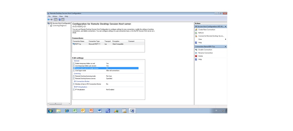Open Excel from the taskbar
This screenshot has width=293, height=131.
pyautogui.click(x=75, y=110)
